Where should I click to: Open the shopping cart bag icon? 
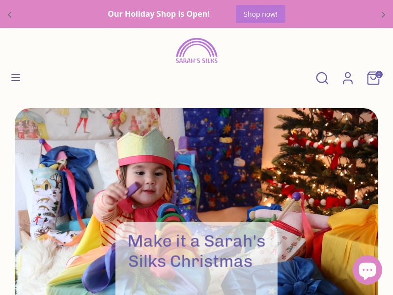pyautogui.click(x=373, y=78)
